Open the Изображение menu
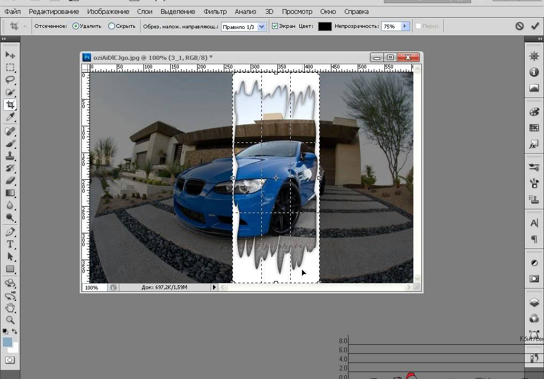The height and width of the screenshot is (379, 544). (x=108, y=11)
